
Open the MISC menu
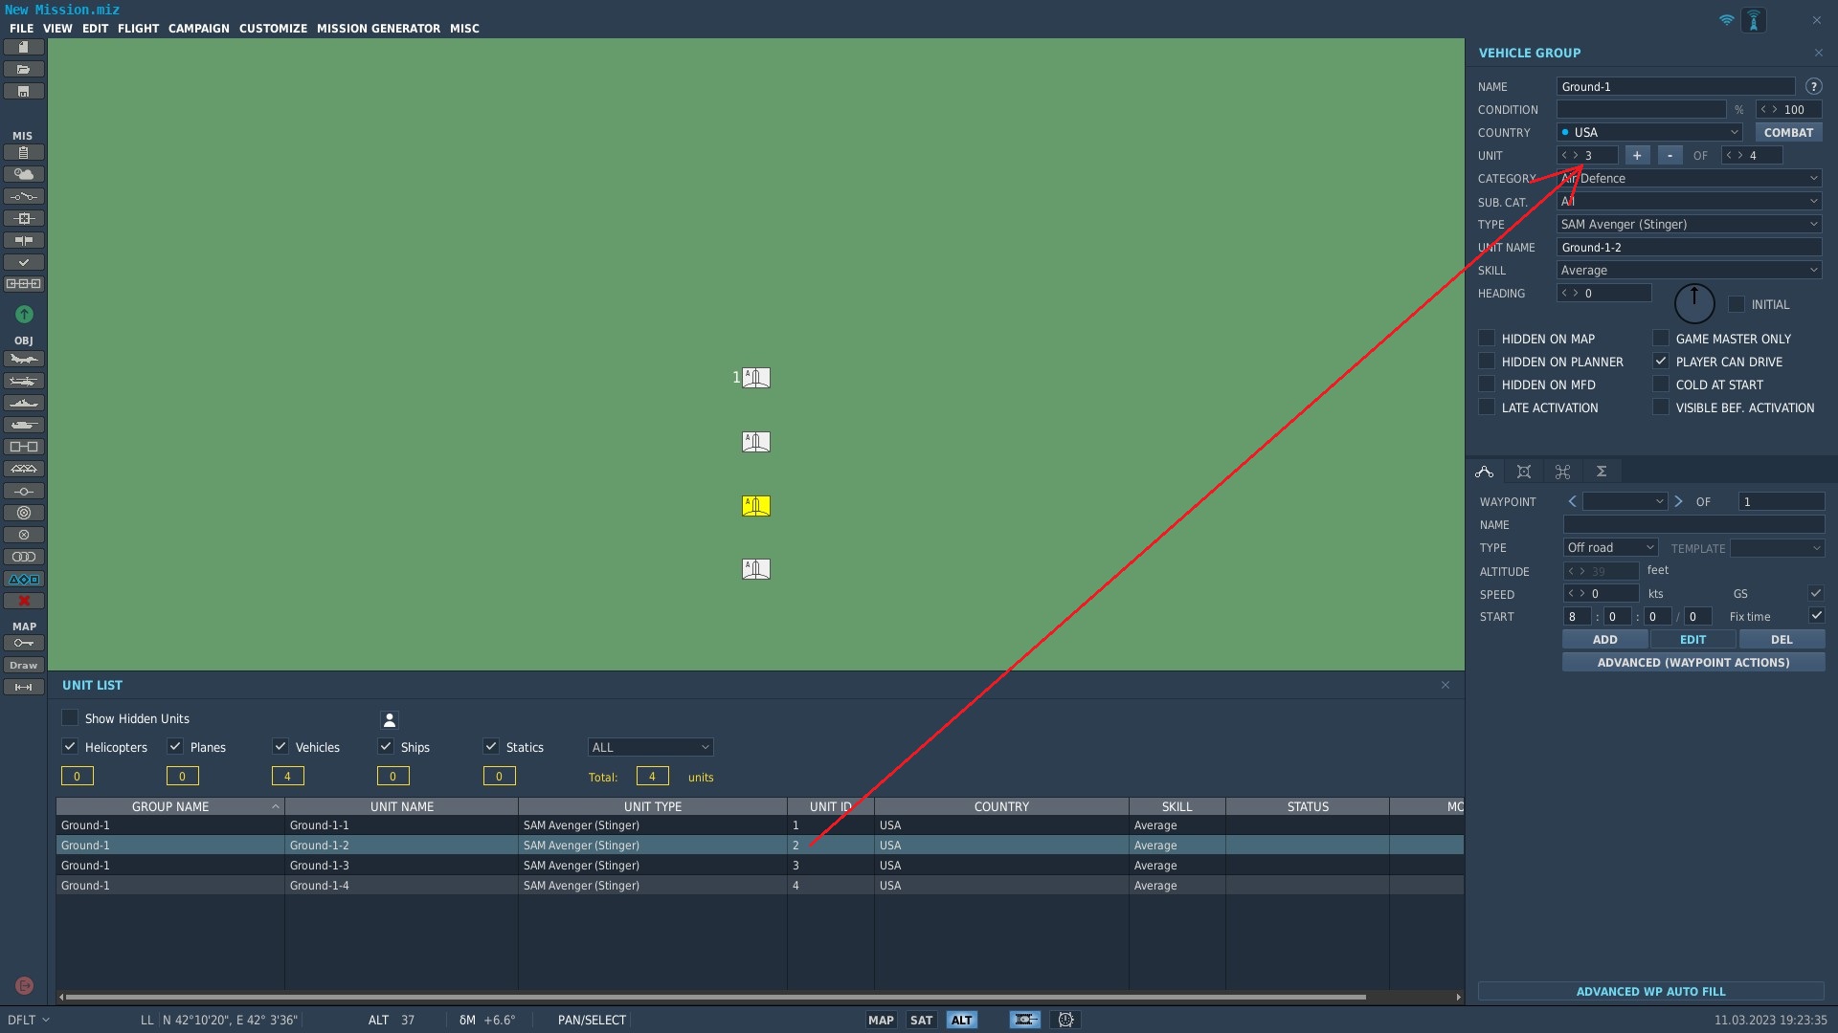point(464,29)
